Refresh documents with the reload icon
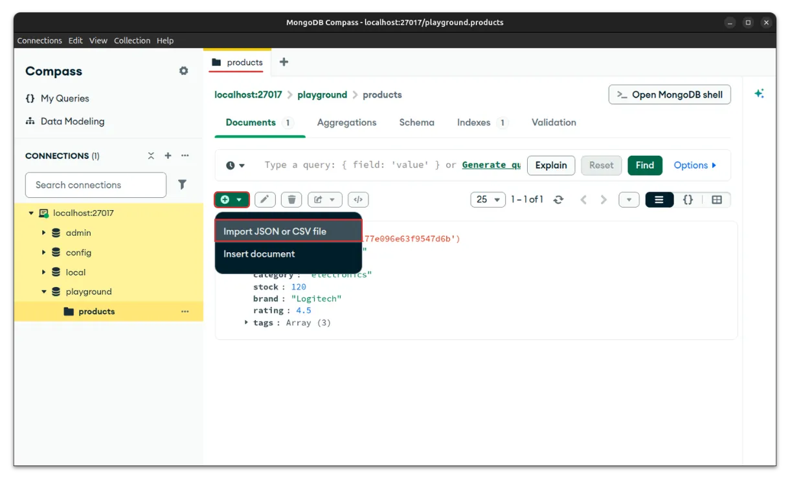790x481 pixels. point(558,200)
